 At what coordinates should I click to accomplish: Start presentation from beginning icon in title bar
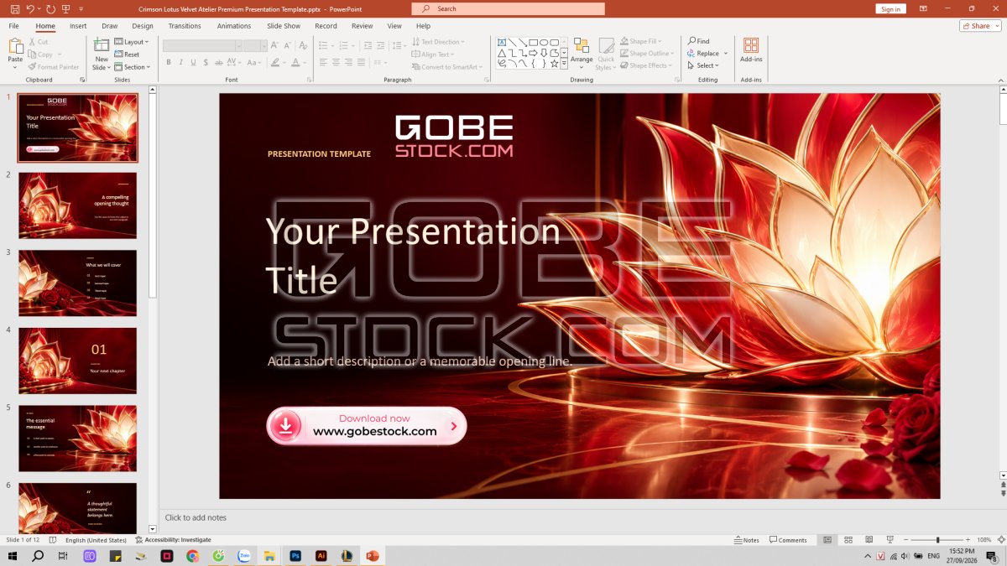[66, 8]
